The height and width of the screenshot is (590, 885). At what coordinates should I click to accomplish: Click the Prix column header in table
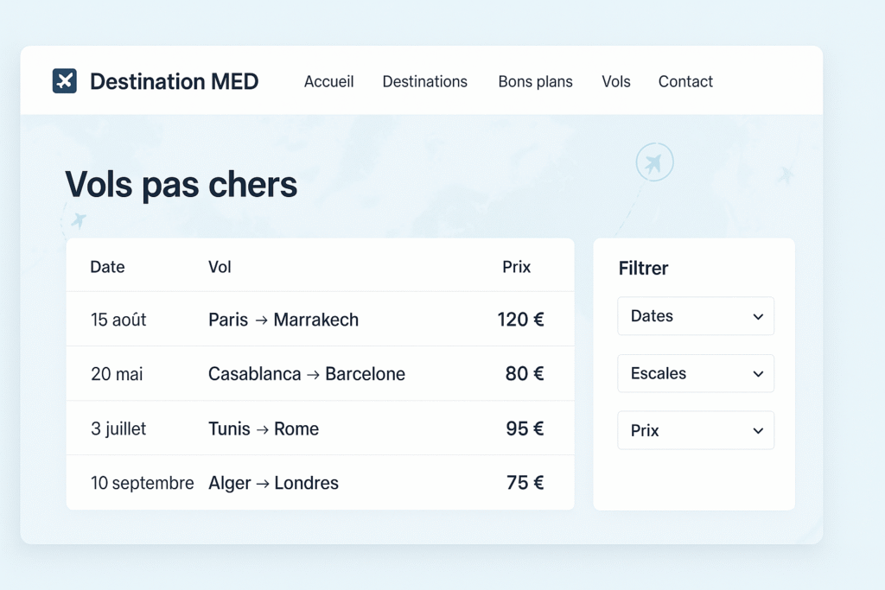(x=516, y=267)
